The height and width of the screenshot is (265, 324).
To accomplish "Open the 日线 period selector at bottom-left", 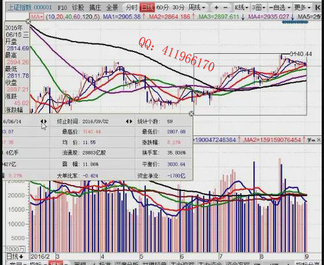I will coord(14,256).
